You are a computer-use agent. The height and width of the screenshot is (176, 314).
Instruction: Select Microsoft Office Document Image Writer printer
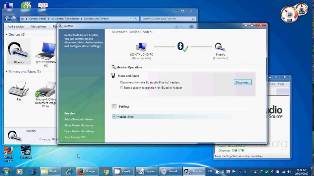46,95
